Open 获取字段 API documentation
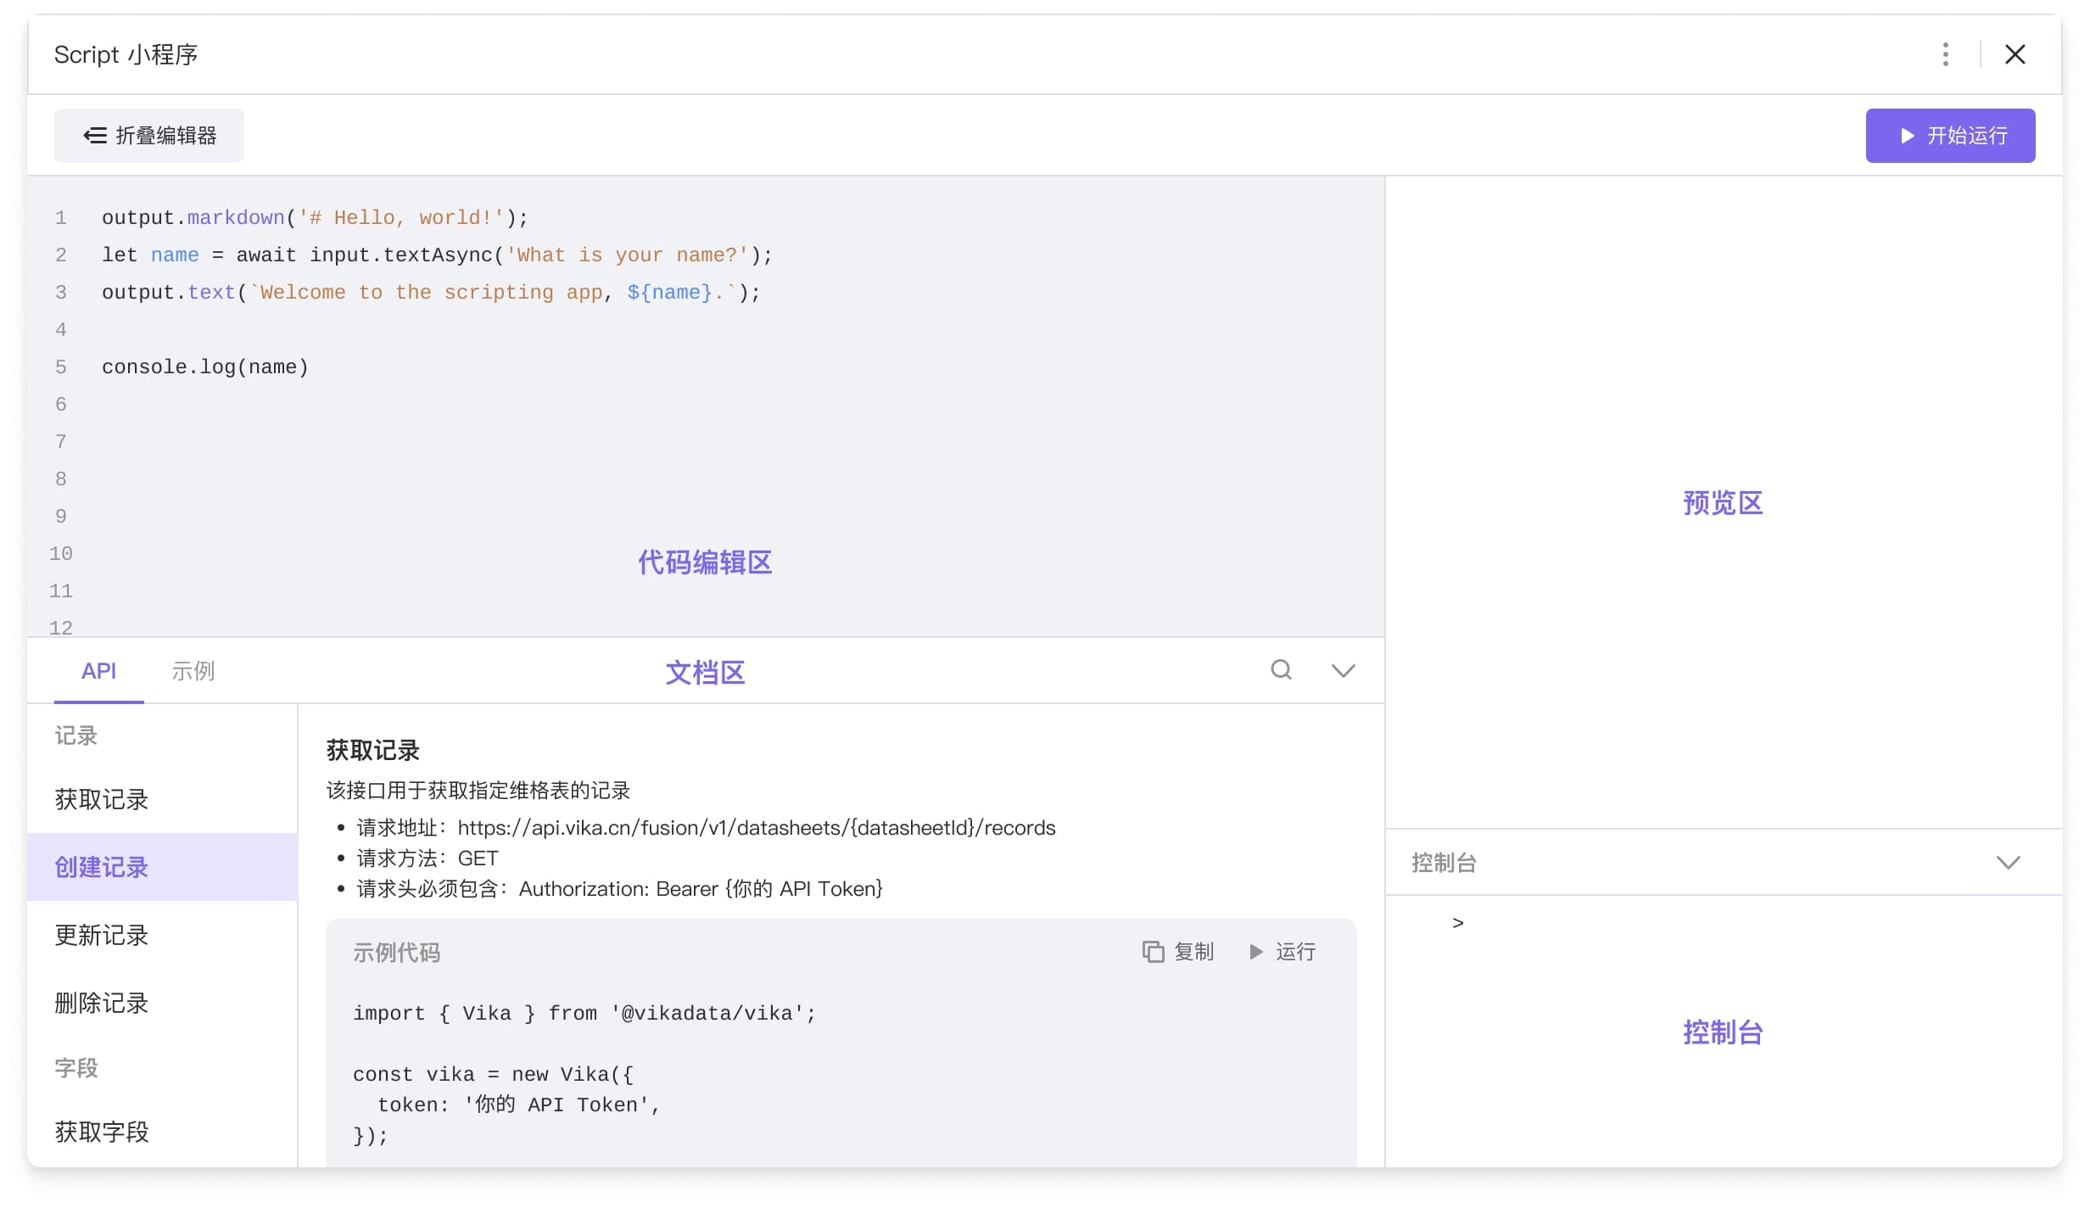 click(102, 1132)
